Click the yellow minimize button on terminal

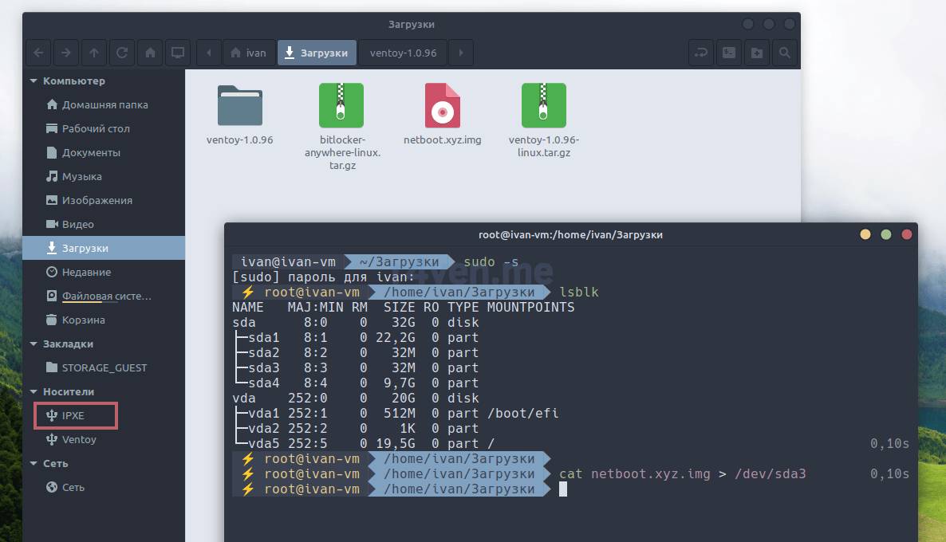(865, 234)
